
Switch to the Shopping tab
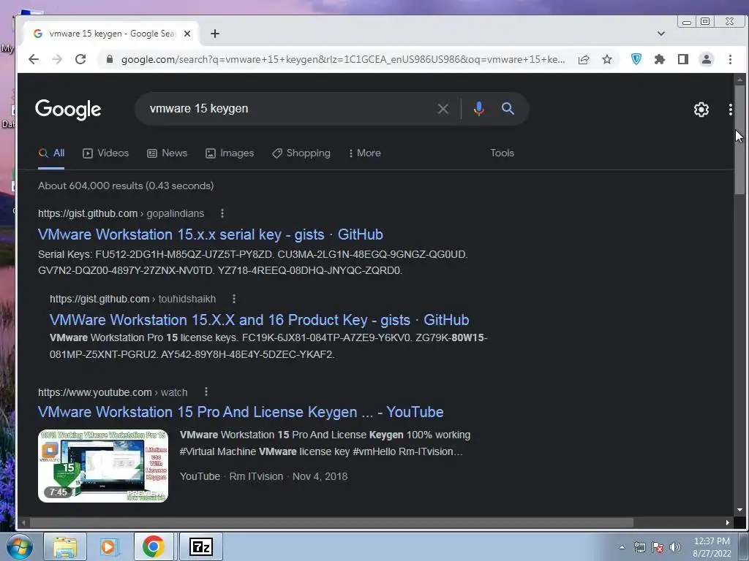(301, 153)
